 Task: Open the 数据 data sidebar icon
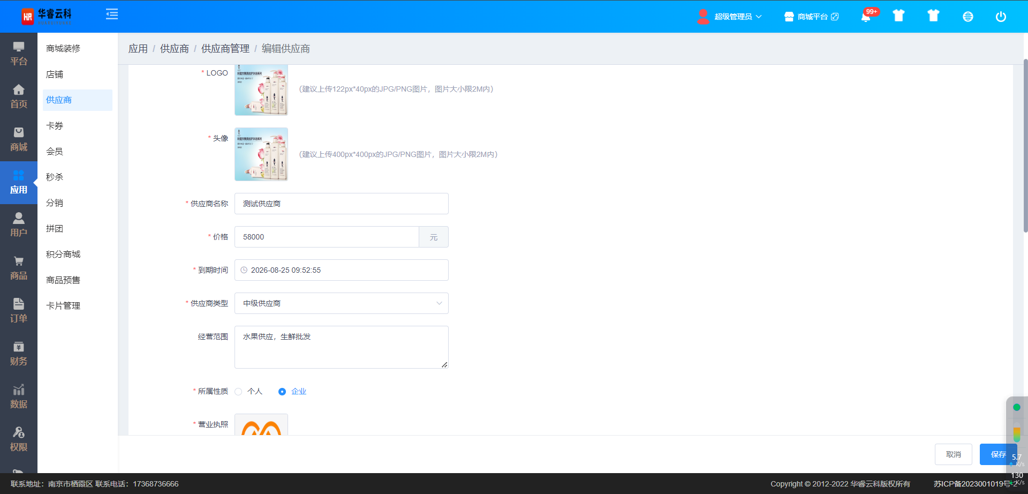[x=19, y=396]
